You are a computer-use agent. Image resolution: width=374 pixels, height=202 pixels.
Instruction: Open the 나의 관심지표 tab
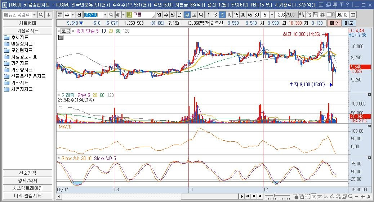27,196
